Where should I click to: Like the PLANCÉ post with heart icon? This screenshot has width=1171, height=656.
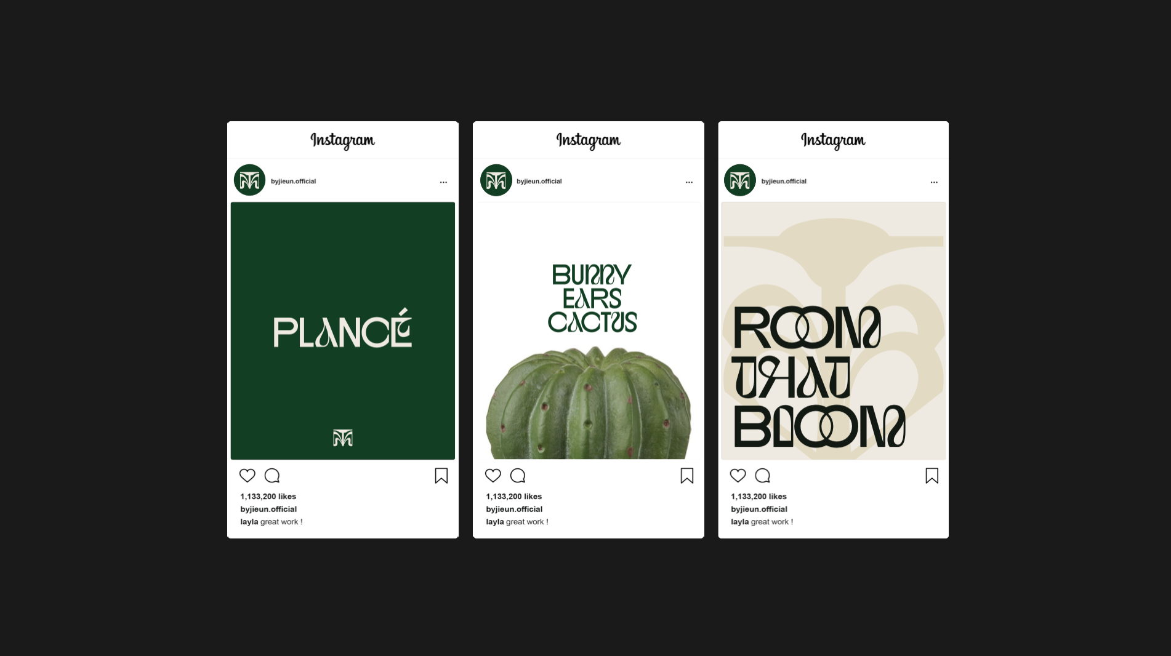tap(247, 476)
